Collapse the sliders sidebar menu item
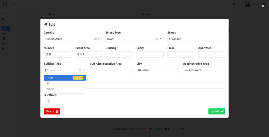The height and width of the screenshot is (137, 269). click(4, 44)
